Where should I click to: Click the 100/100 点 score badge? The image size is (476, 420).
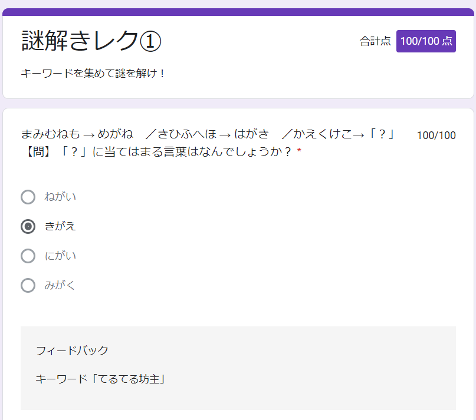[x=426, y=41]
